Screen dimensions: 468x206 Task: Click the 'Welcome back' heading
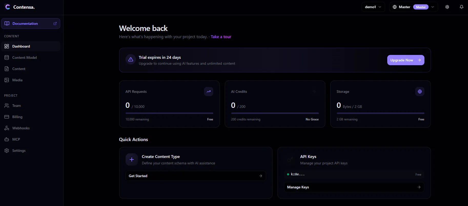144,28
